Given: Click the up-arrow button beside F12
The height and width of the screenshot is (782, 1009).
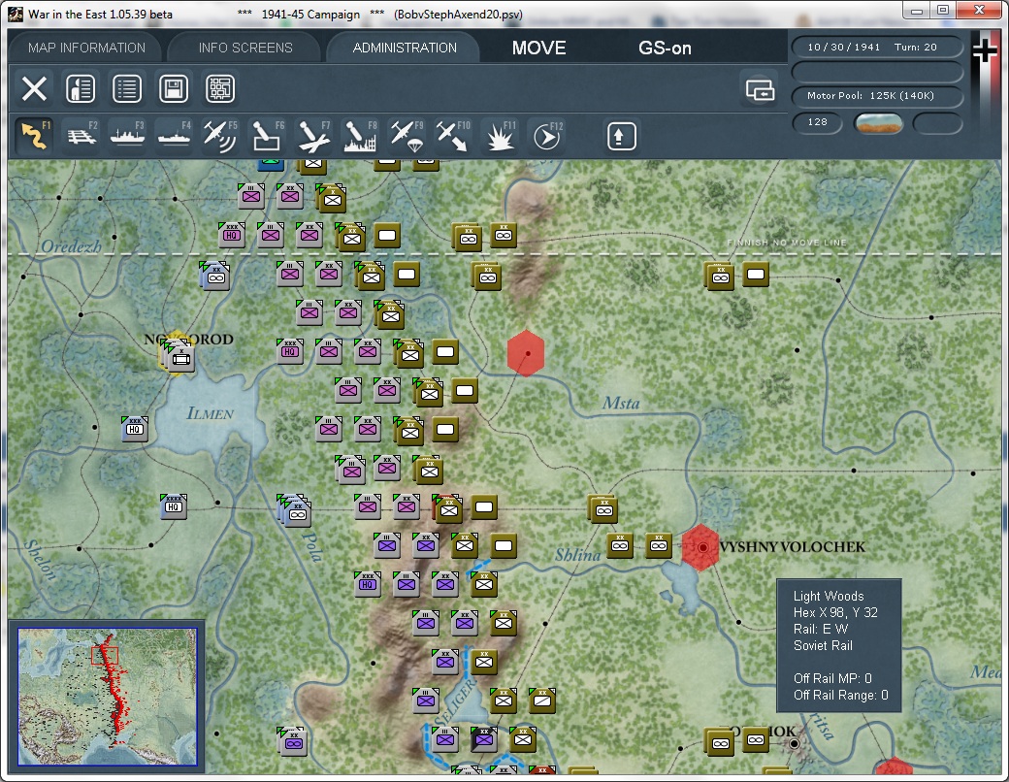Looking at the screenshot, I should 621,136.
